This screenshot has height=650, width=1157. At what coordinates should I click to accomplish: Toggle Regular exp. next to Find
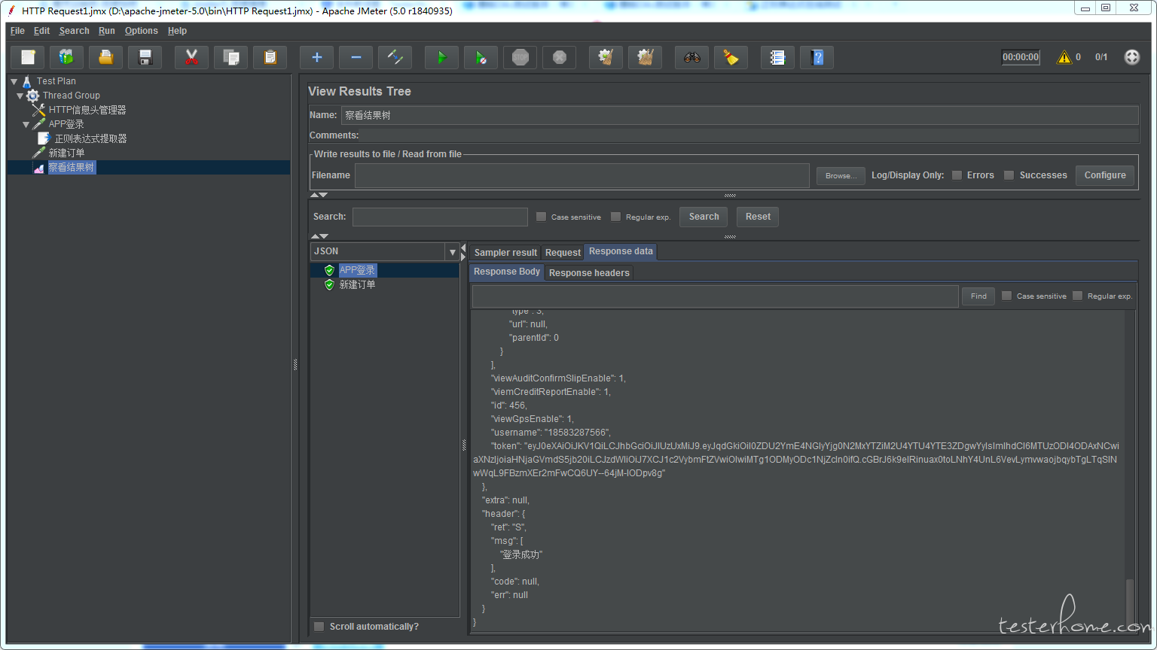[1077, 296]
